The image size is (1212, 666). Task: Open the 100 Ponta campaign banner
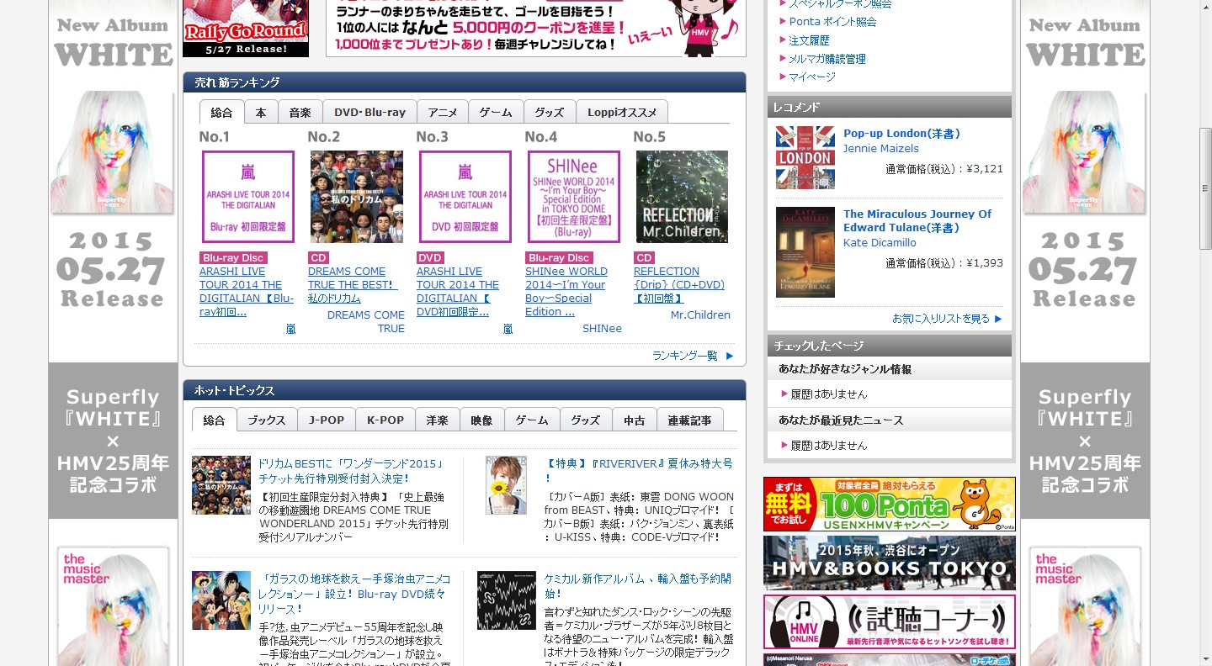890,505
